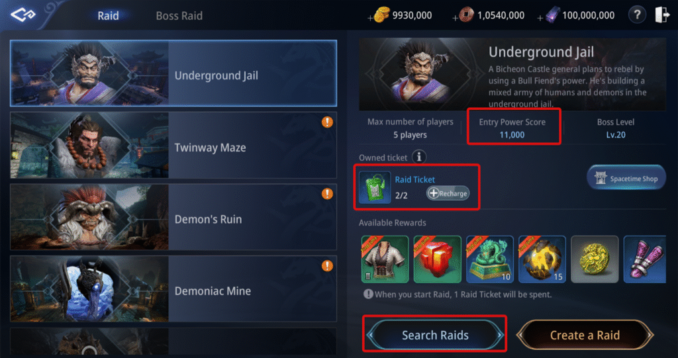Click the owned ticket info icon
This screenshot has height=358, width=678.
418,157
